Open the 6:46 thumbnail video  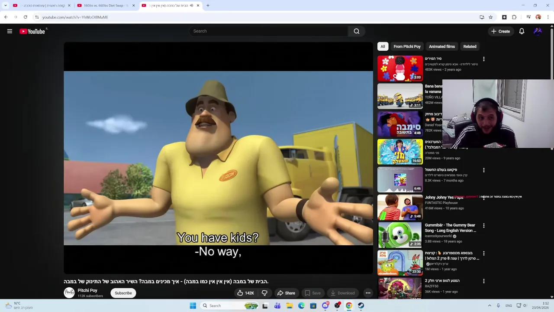pyautogui.click(x=400, y=179)
